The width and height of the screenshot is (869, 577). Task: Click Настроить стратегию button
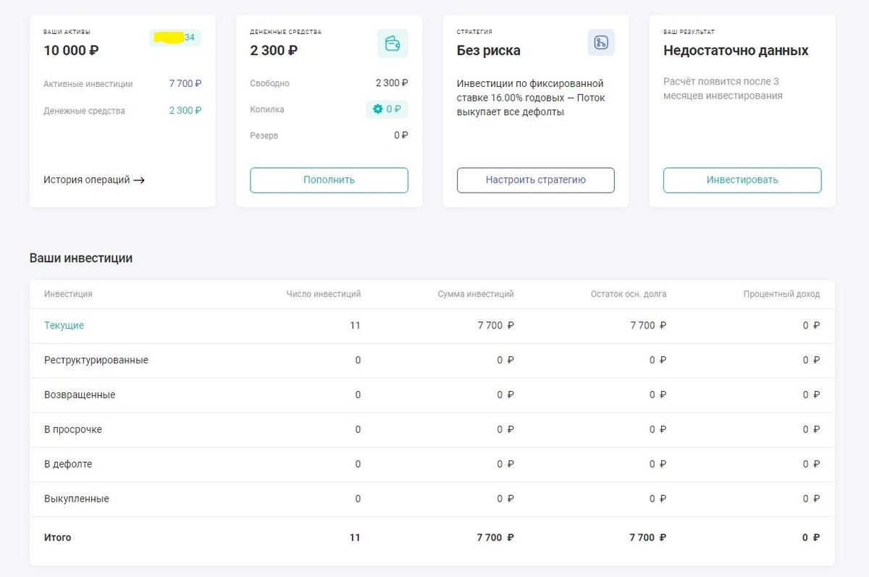[x=536, y=180]
